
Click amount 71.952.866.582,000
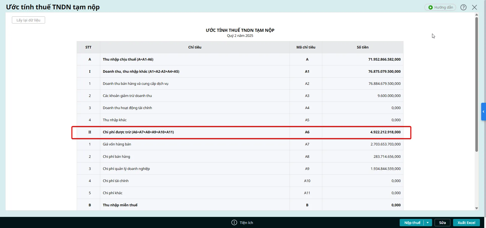tap(384, 59)
